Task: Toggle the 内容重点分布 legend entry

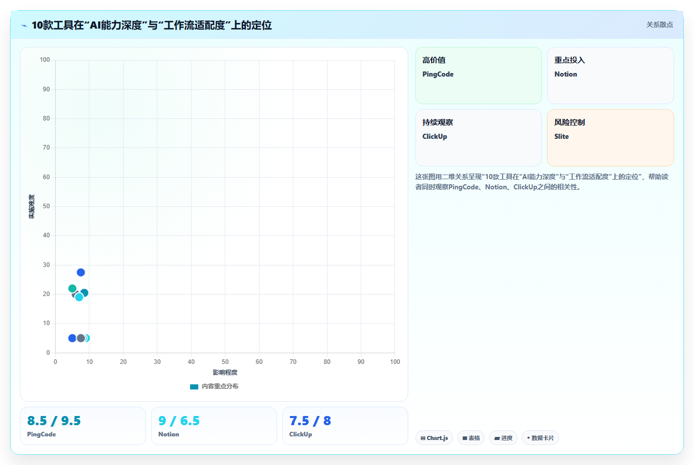Action: coord(214,386)
